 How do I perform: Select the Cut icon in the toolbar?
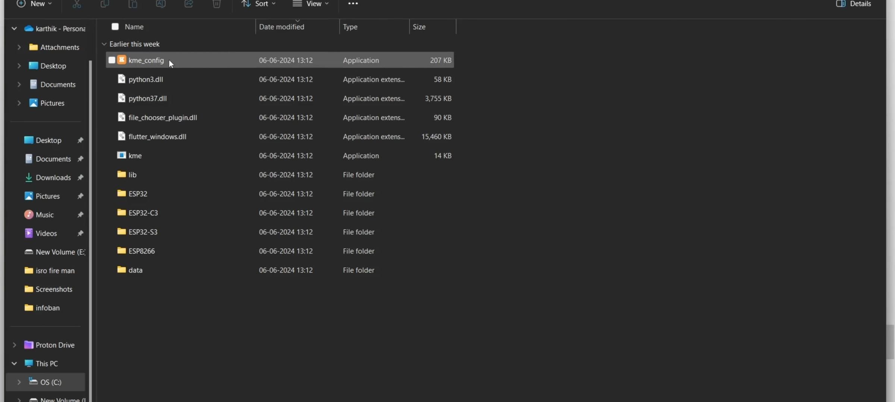pos(77,4)
